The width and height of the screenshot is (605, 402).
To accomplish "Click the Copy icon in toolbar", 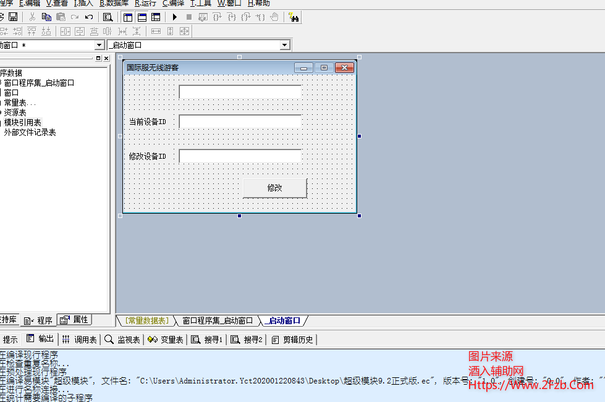I will [46, 17].
